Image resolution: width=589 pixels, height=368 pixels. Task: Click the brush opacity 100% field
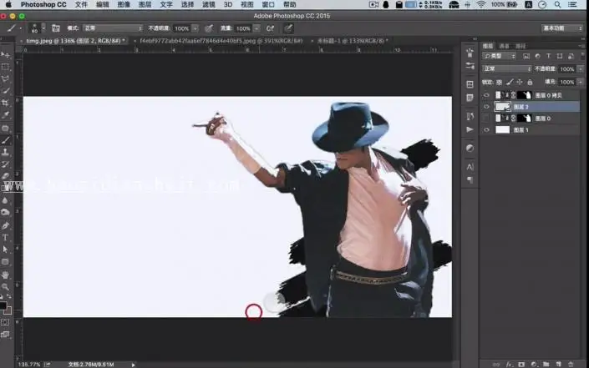click(x=182, y=28)
